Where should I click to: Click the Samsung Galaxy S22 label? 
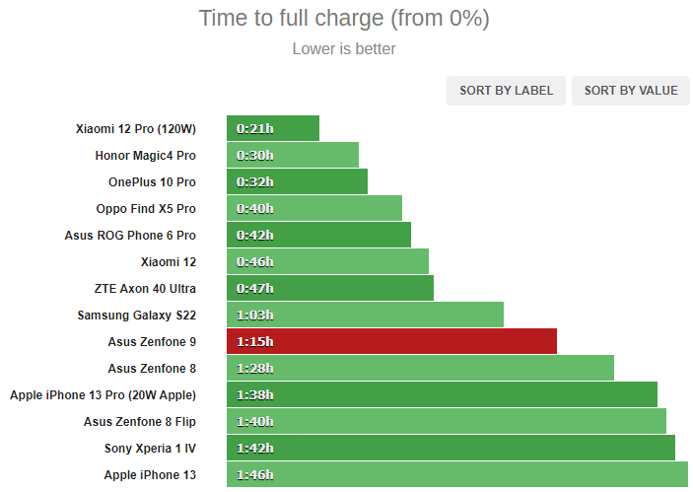point(137,316)
